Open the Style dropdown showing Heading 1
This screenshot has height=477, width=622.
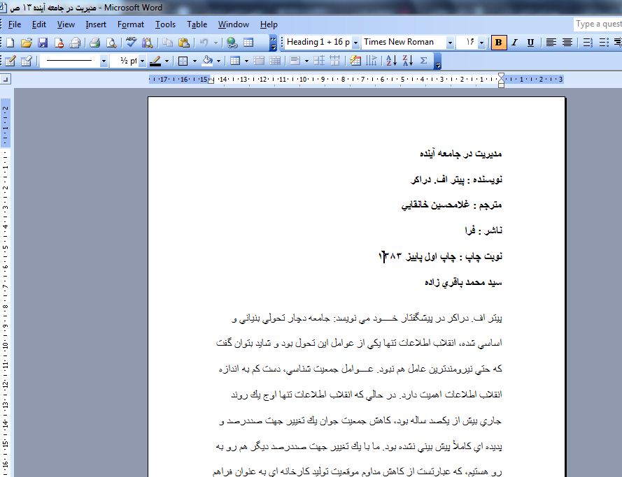tap(355, 42)
